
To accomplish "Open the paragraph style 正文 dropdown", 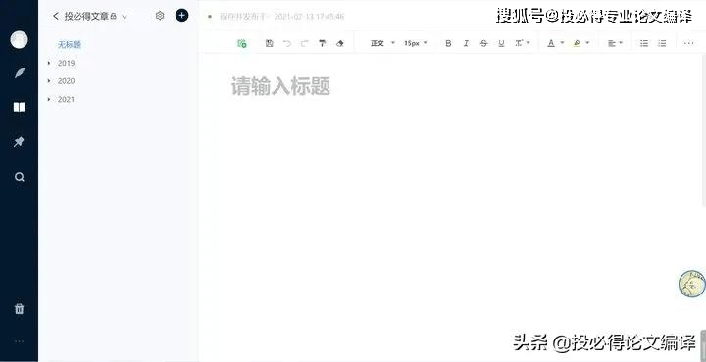I will pos(382,43).
